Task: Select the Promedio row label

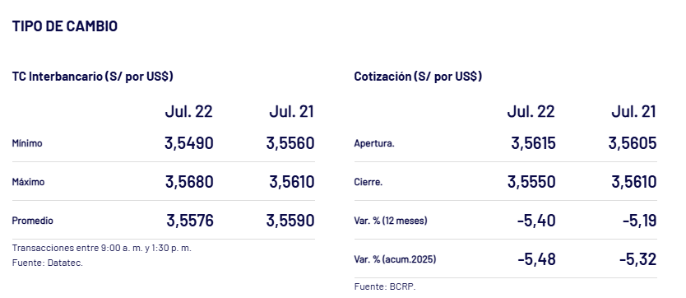Action: 32,221
